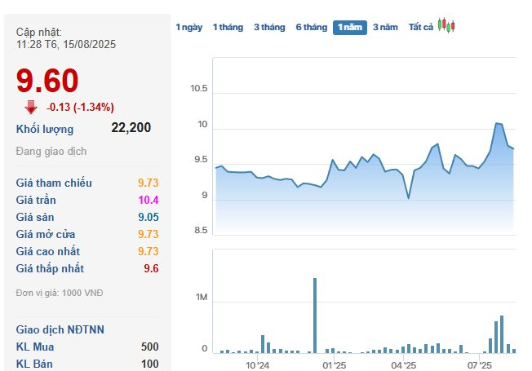Click the 'KL Mua' value 500
Viewport: 532px width, 371px height.
coord(149,347)
